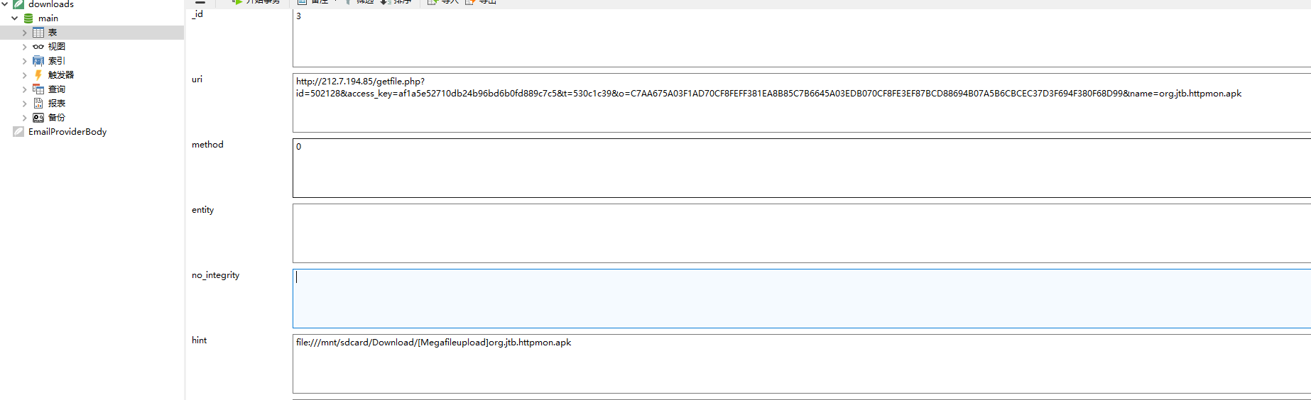Screen dimensions: 1311x400
Task: Expand the 触发器 tree node chevron
Action: coord(25,75)
